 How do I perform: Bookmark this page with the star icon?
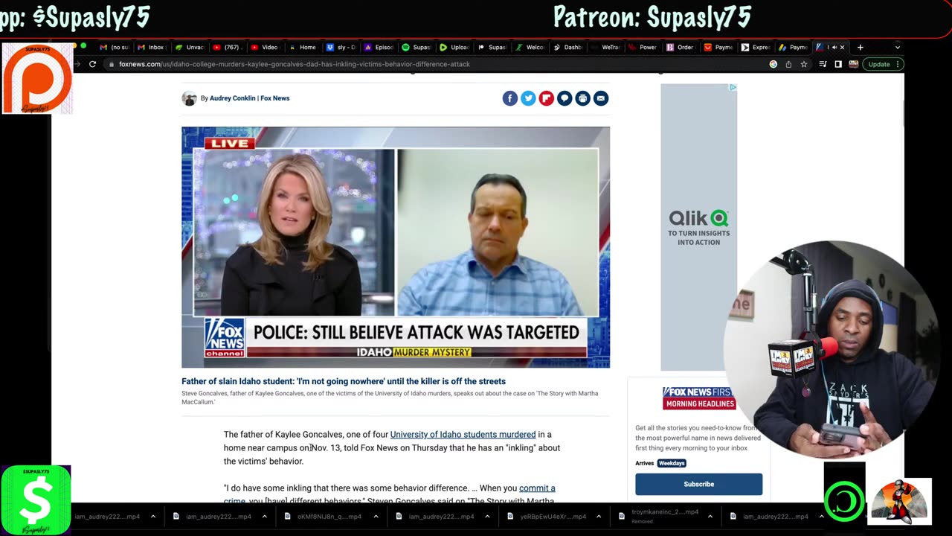804,64
